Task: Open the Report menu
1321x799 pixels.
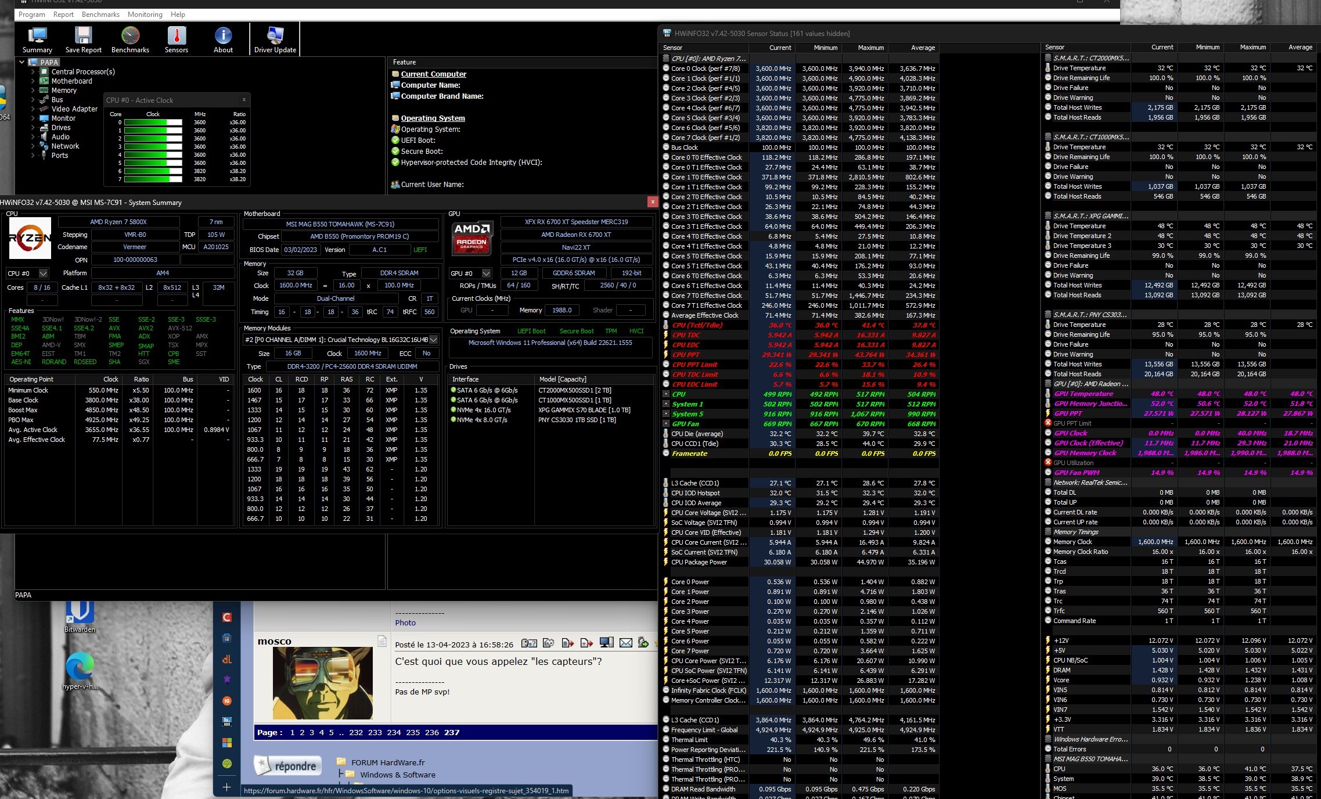Action: [63, 15]
